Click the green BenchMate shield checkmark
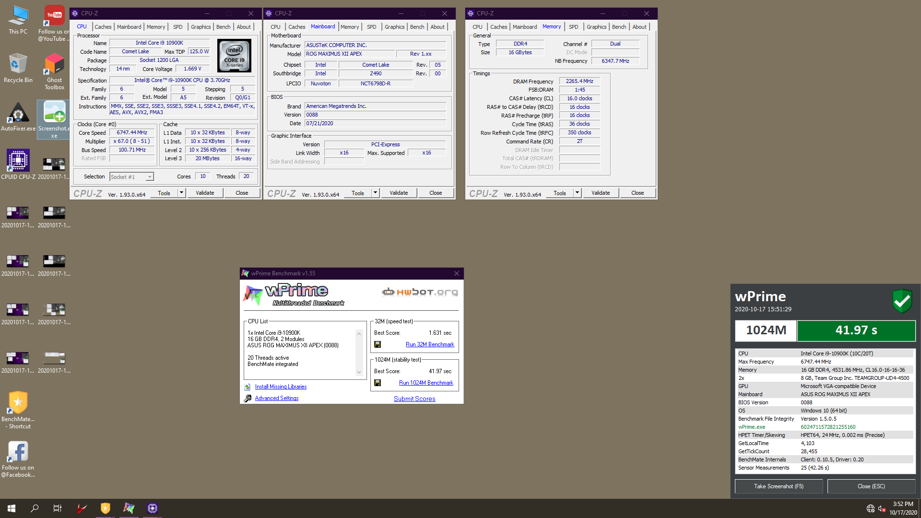 click(x=902, y=301)
